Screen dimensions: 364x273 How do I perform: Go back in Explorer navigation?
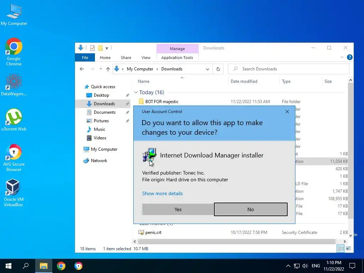(82, 69)
